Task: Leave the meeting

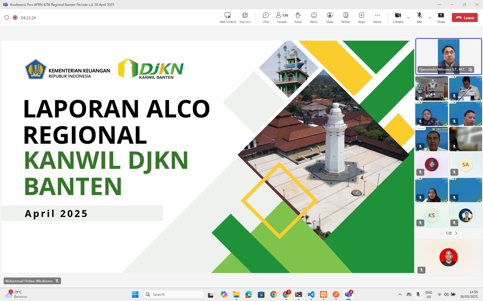Action: [x=465, y=17]
